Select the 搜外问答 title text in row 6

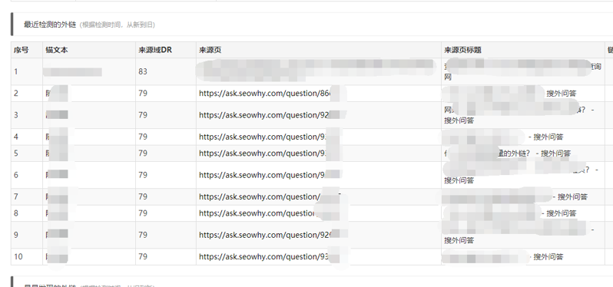[459, 180]
